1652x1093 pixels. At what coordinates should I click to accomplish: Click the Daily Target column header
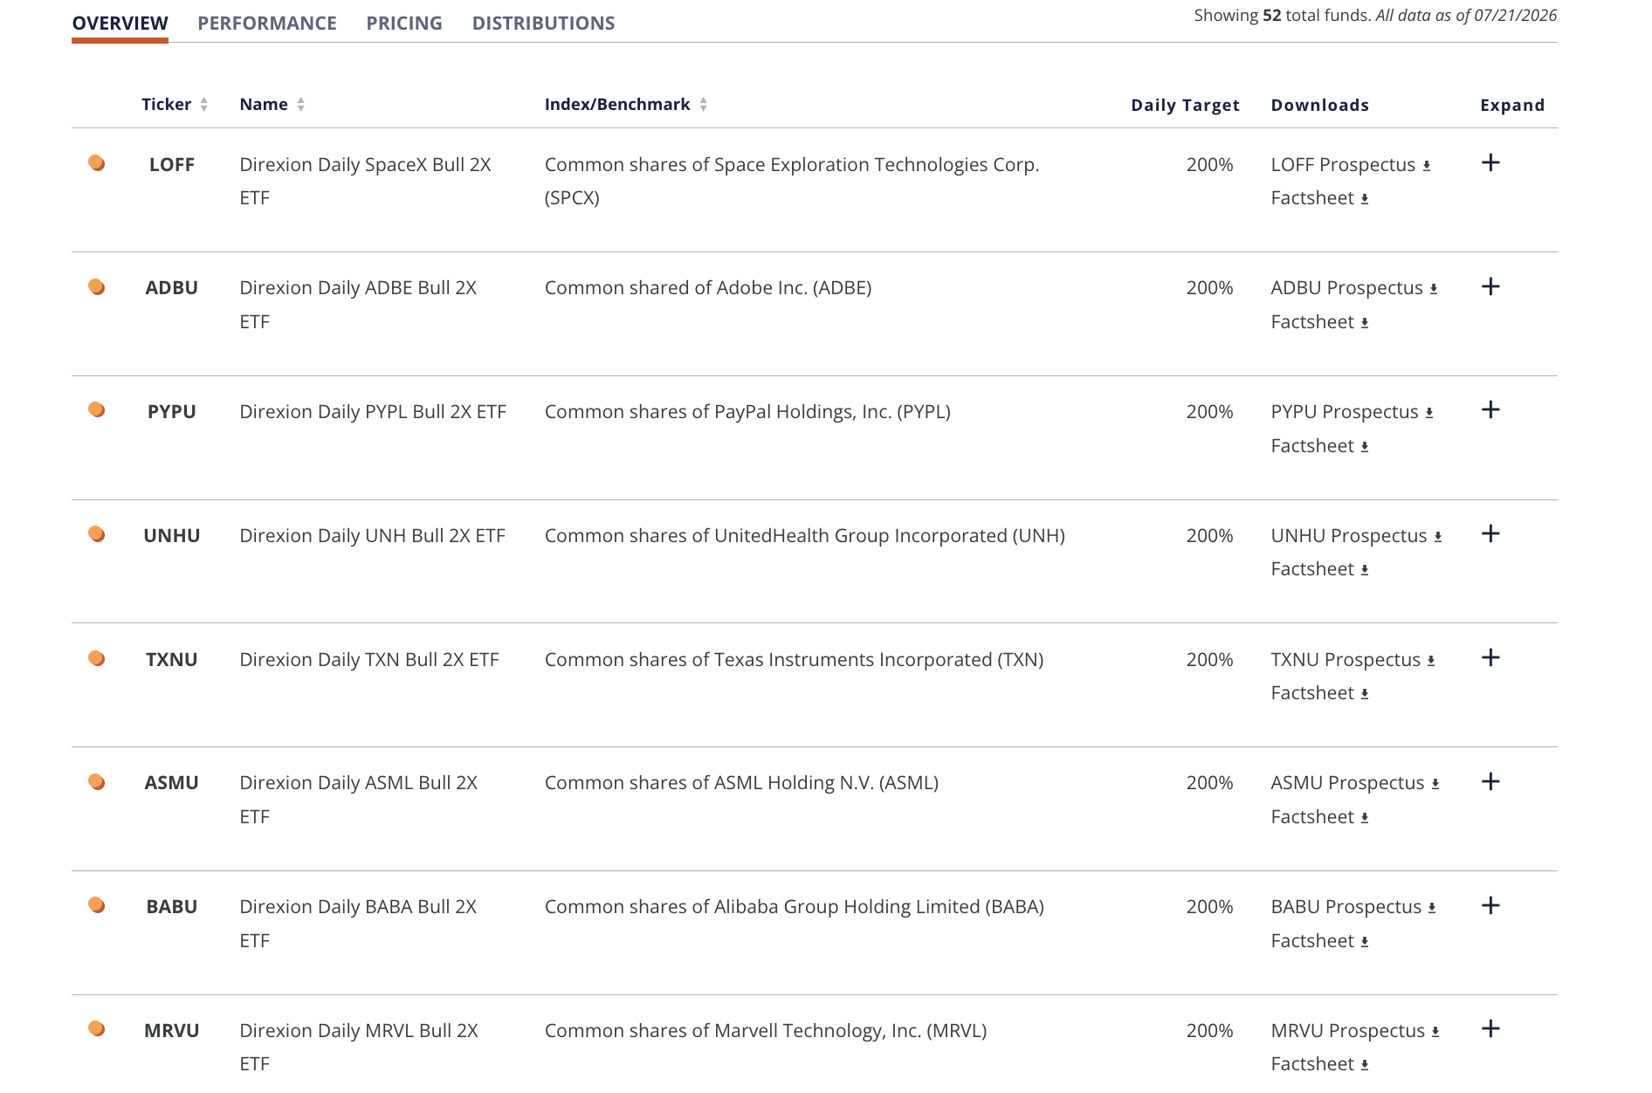point(1185,106)
